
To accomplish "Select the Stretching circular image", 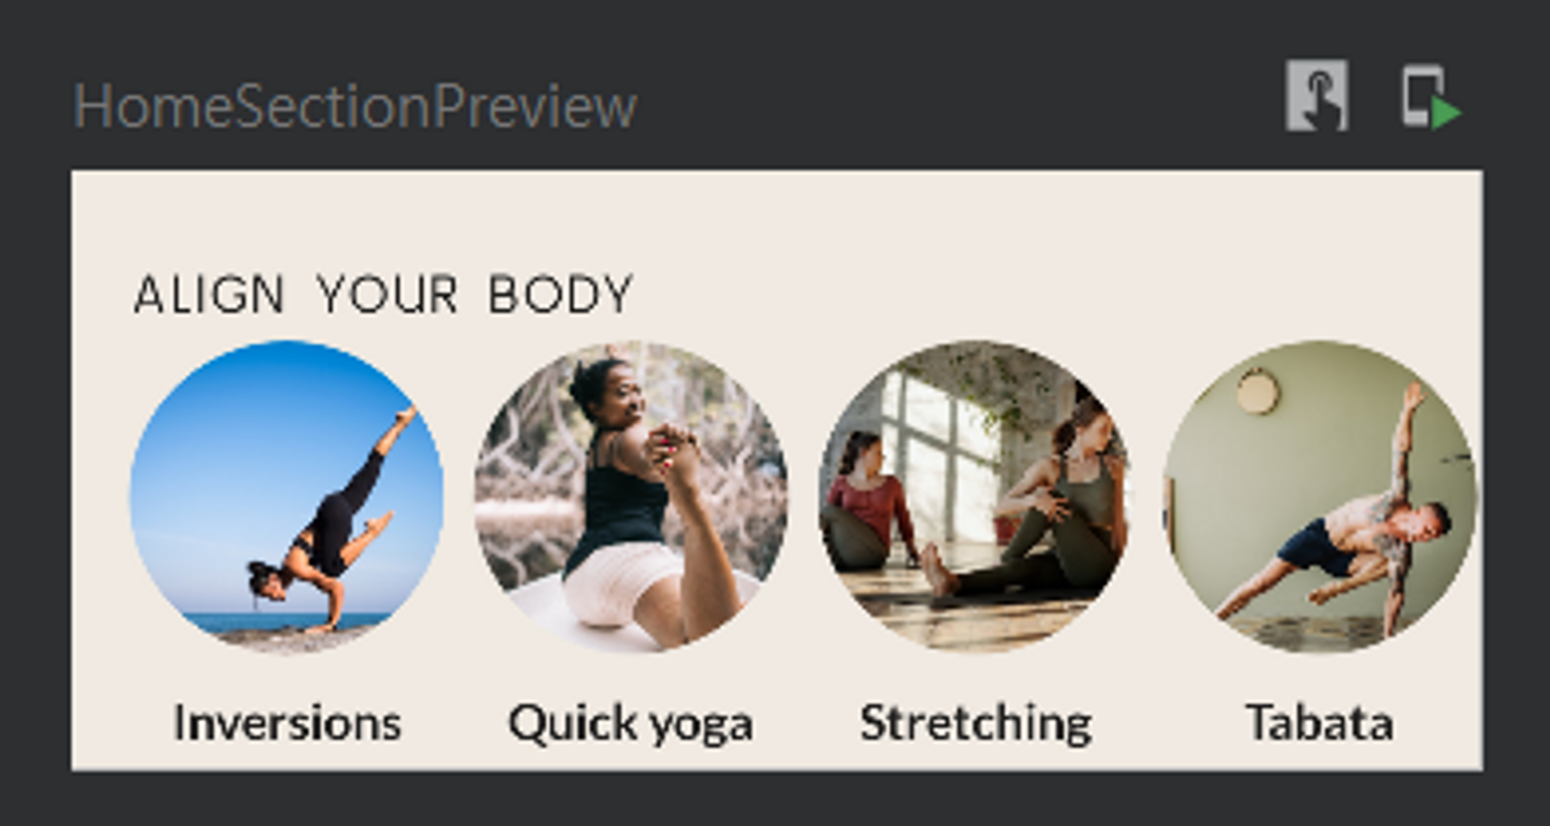I will coord(976,497).
